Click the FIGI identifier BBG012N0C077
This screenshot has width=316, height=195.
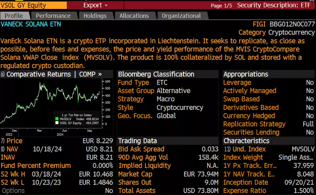click(x=292, y=24)
